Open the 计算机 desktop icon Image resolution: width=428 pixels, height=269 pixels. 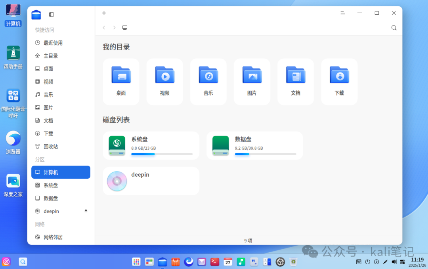13,15
